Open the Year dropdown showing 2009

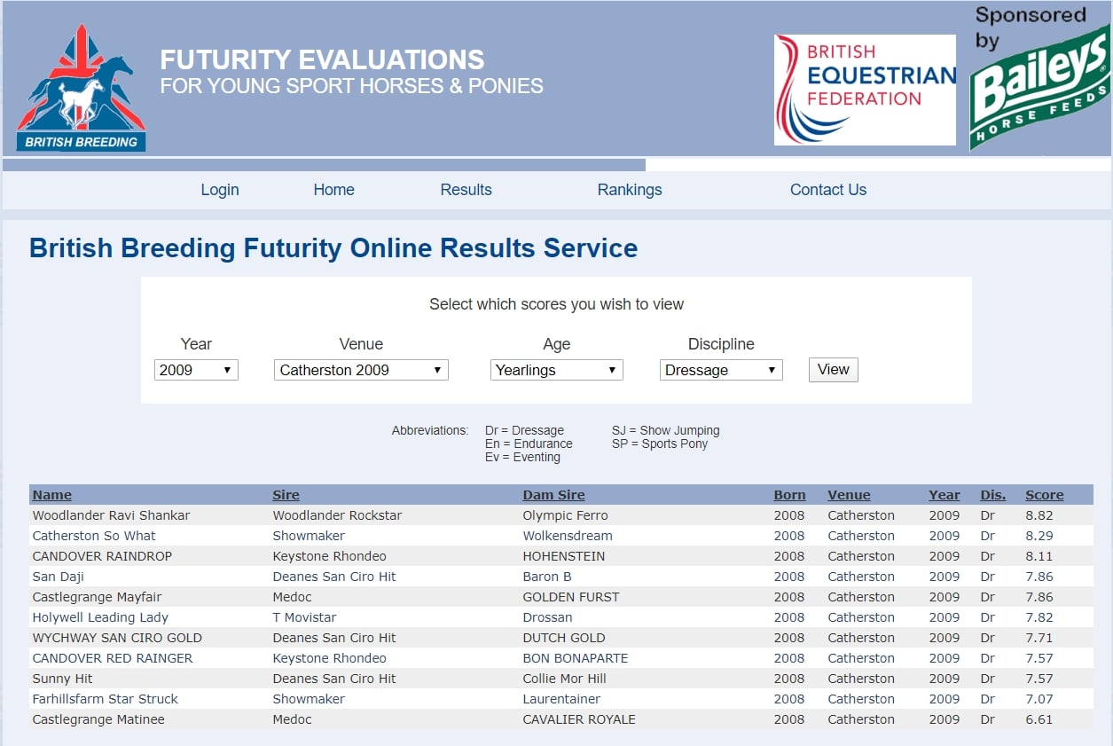[196, 370]
